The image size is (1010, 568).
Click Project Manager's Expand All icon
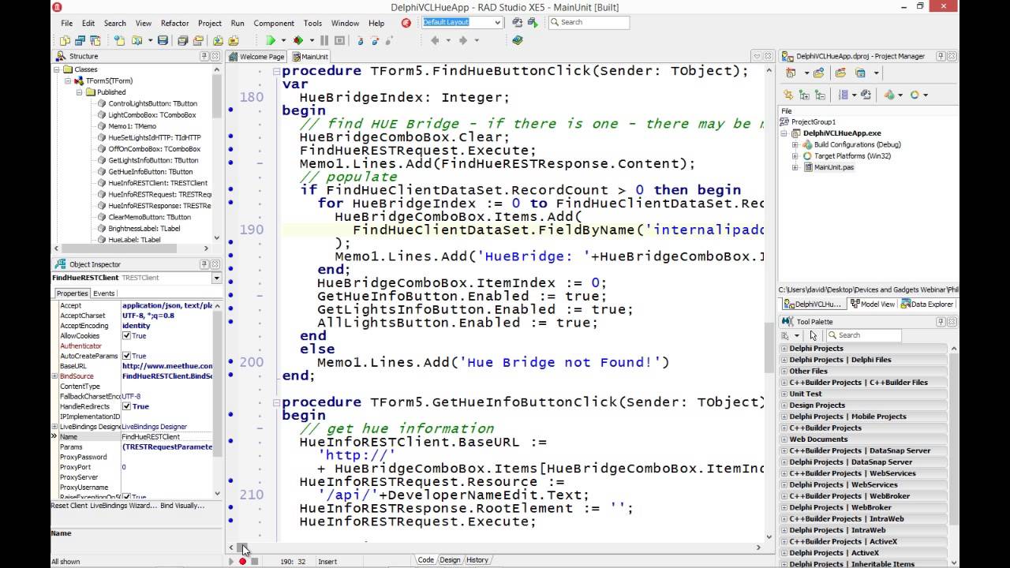[x=804, y=95]
